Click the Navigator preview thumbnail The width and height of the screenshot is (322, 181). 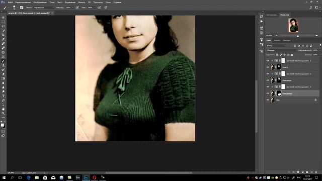coord(293,25)
